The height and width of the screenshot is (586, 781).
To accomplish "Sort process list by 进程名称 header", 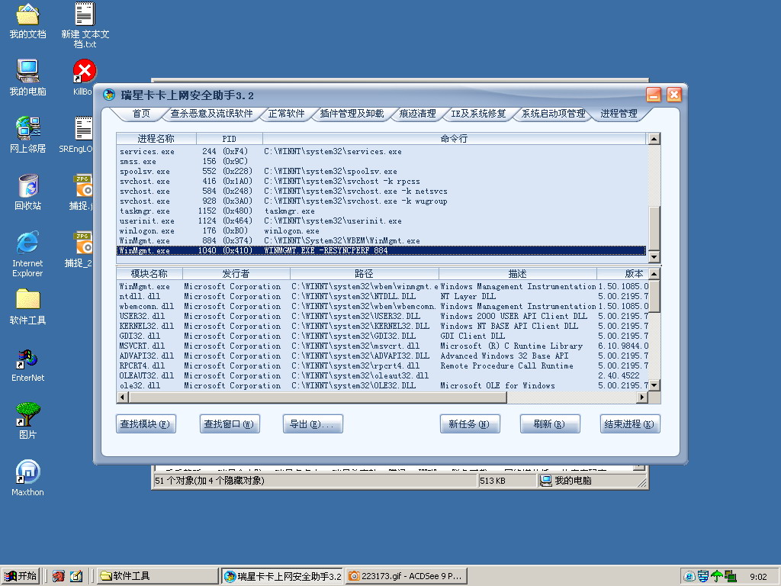I will click(x=156, y=139).
